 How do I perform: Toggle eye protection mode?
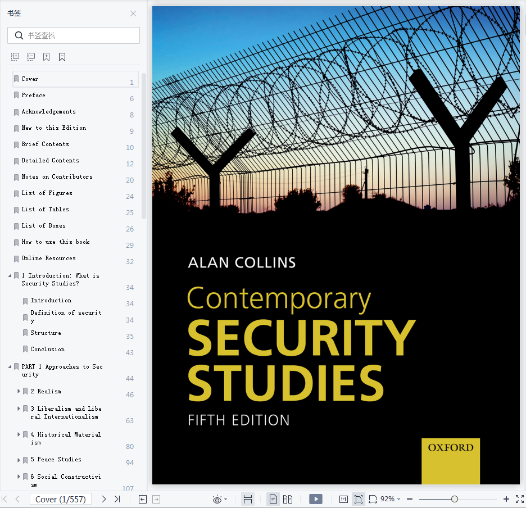[x=217, y=499]
